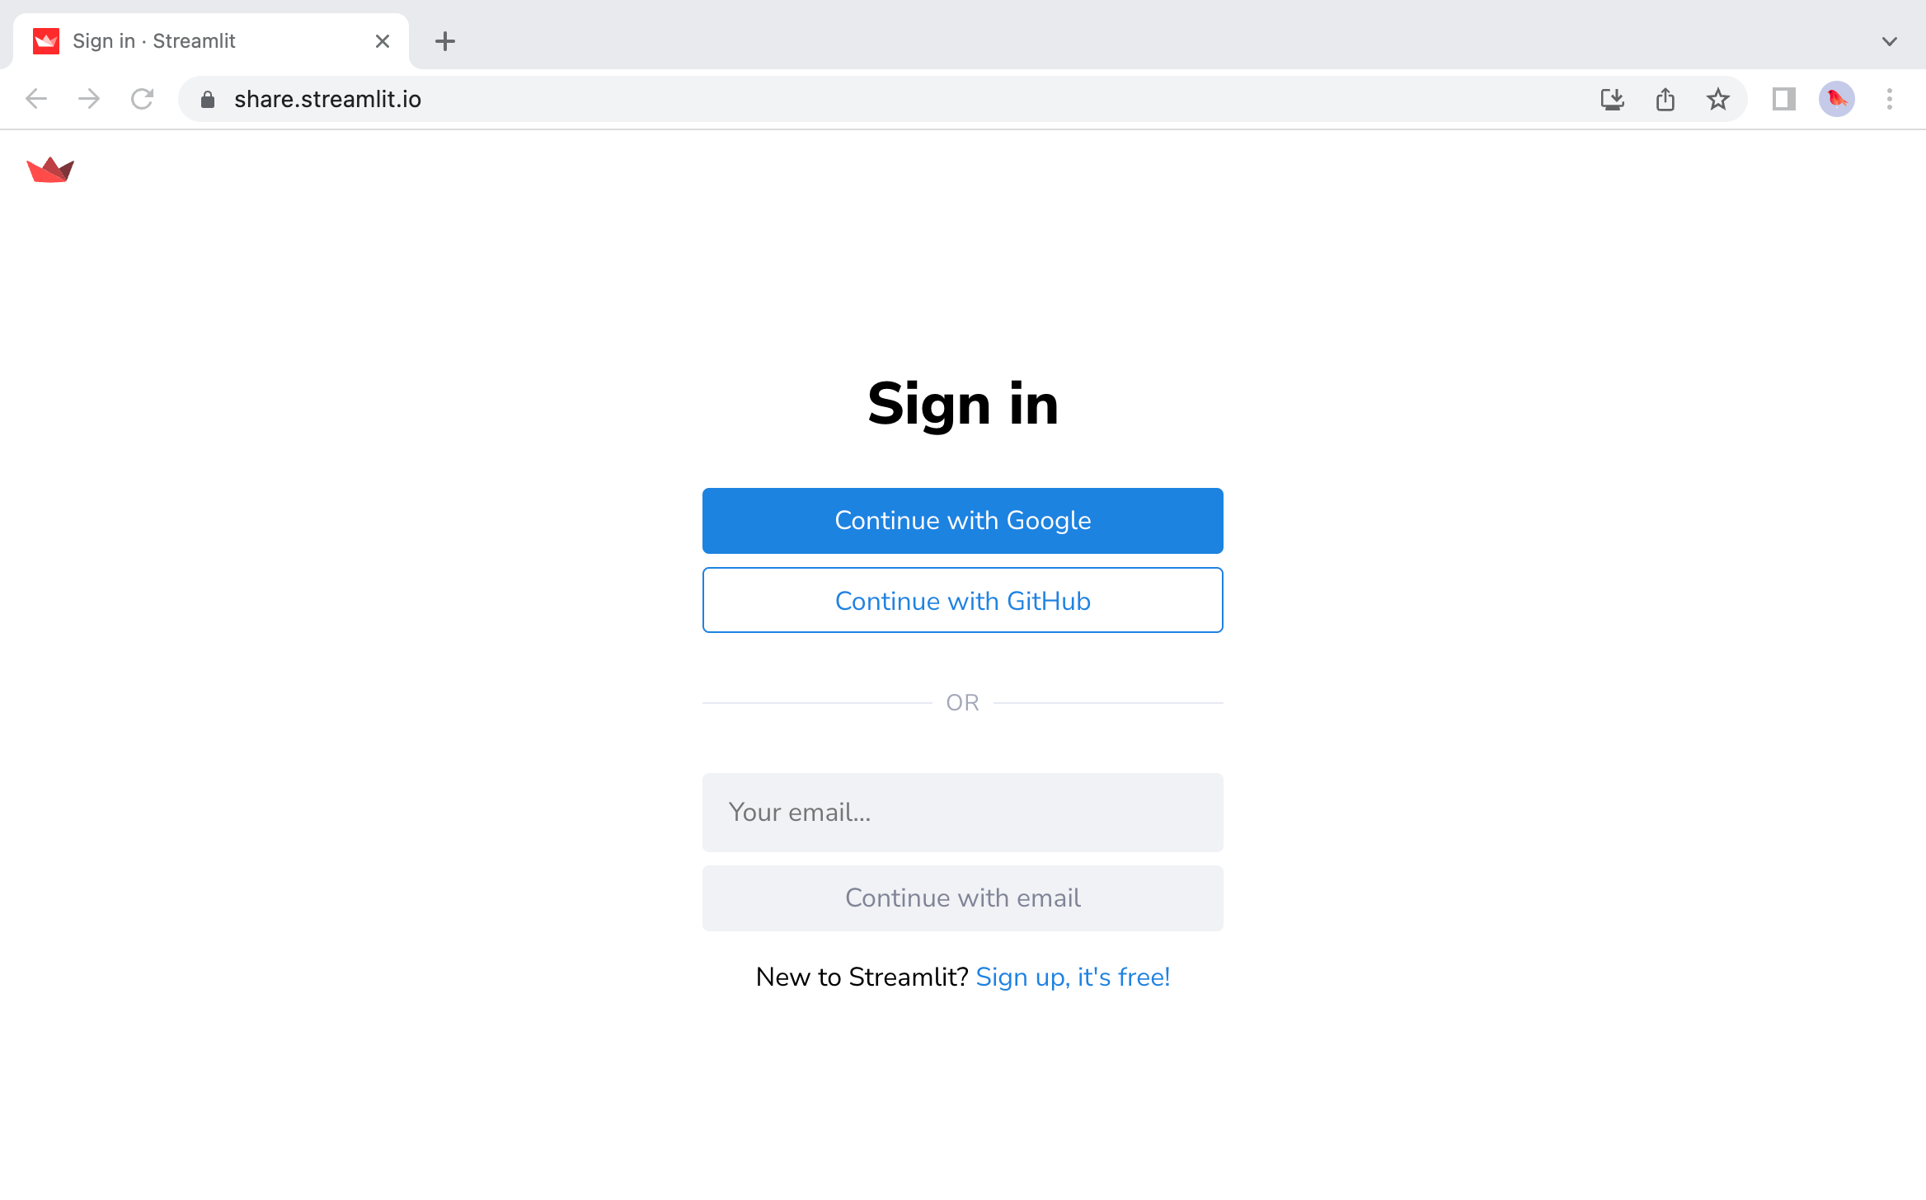Click the lock/security icon in address bar
The width and height of the screenshot is (1926, 1200).
coord(206,98)
